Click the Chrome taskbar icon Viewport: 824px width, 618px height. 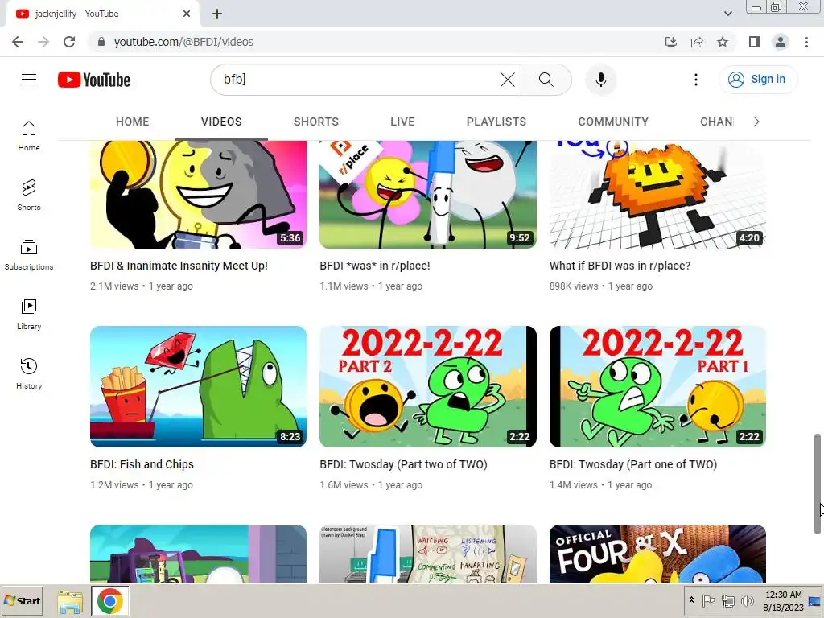(x=109, y=600)
